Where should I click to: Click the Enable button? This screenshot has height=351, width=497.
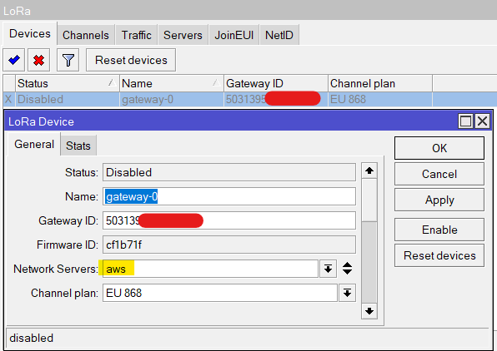(x=439, y=230)
